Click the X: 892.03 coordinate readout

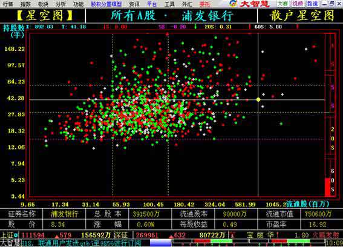pos(39,27)
